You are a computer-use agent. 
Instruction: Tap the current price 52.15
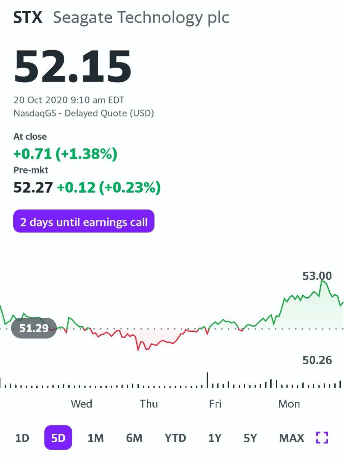point(73,66)
